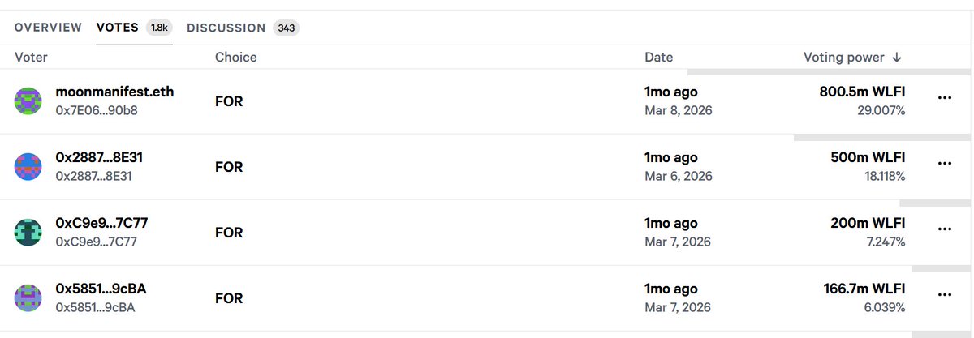This screenshot has width=974, height=338.
Task: Select the Votes tab
Action: click(118, 28)
